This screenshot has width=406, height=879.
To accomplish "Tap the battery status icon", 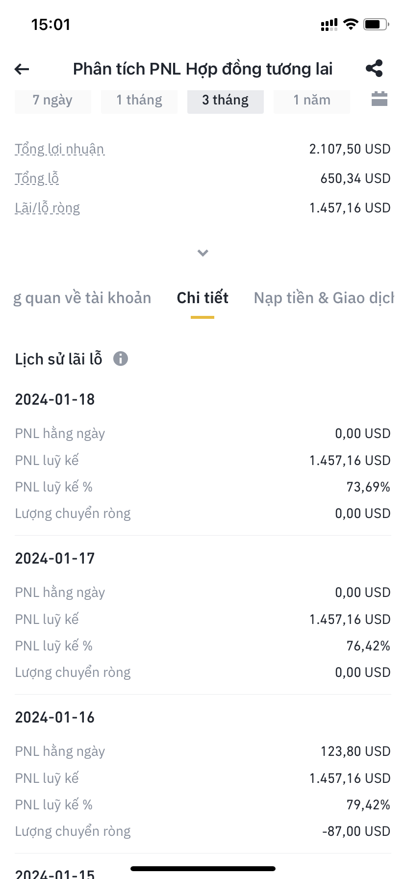I will point(376,24).
